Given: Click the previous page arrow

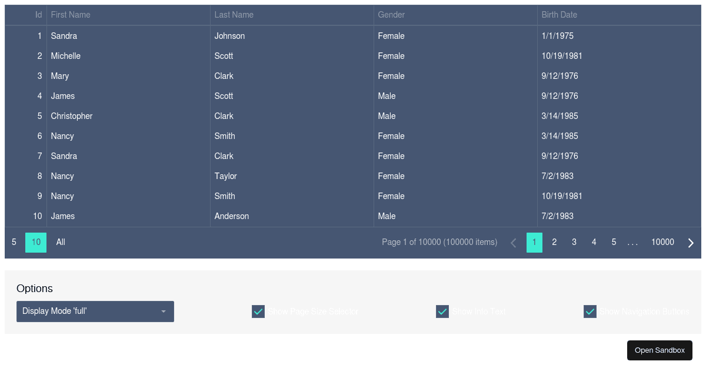Looking at the screenshot, I should pos(513,242).
